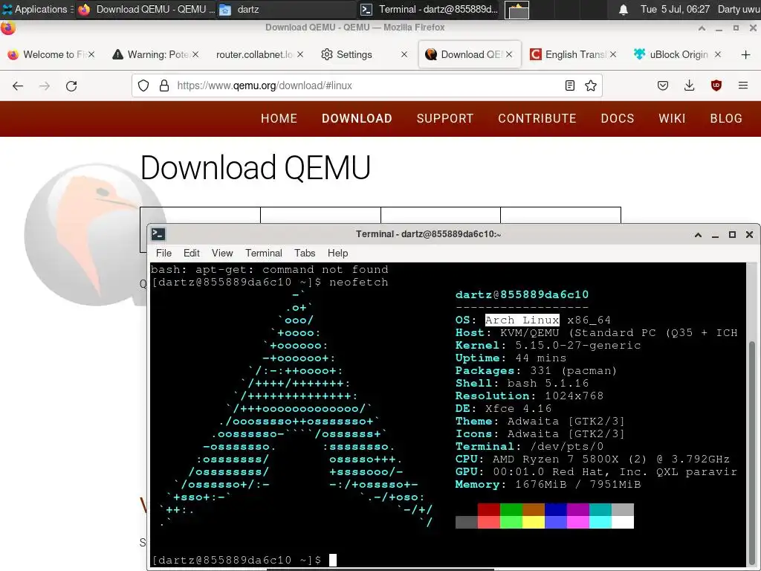This screenshot has height=571, width=761.
Task: Close the router.collabnet tab
Action: click(x=300, y=54)
